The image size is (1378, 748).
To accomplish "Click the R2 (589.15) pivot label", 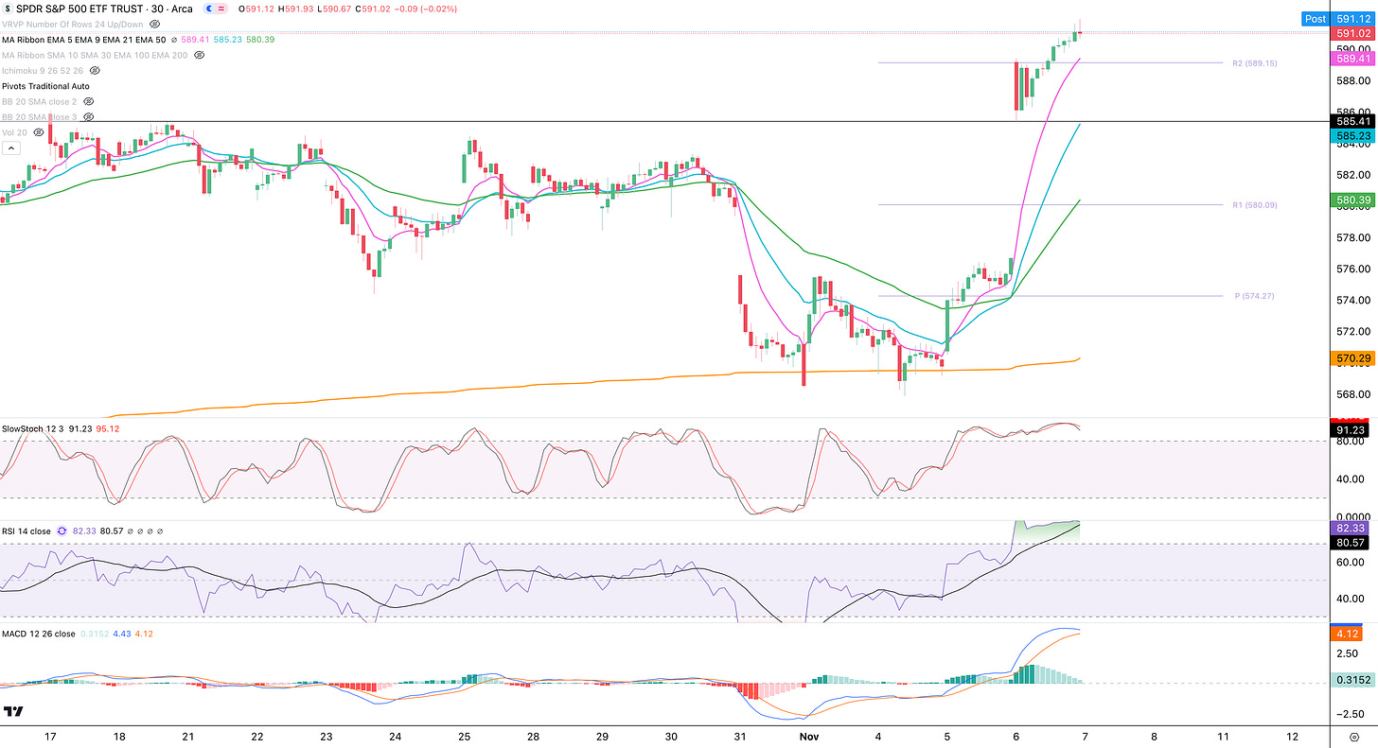I will pyautogui.click(x=1253, y=62).
